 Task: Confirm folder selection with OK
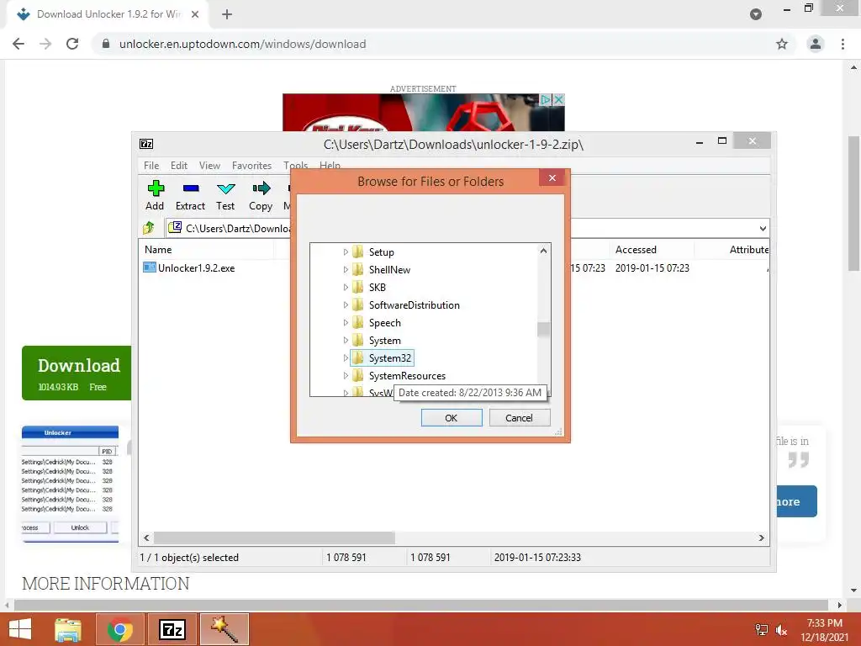coord(452,417)
